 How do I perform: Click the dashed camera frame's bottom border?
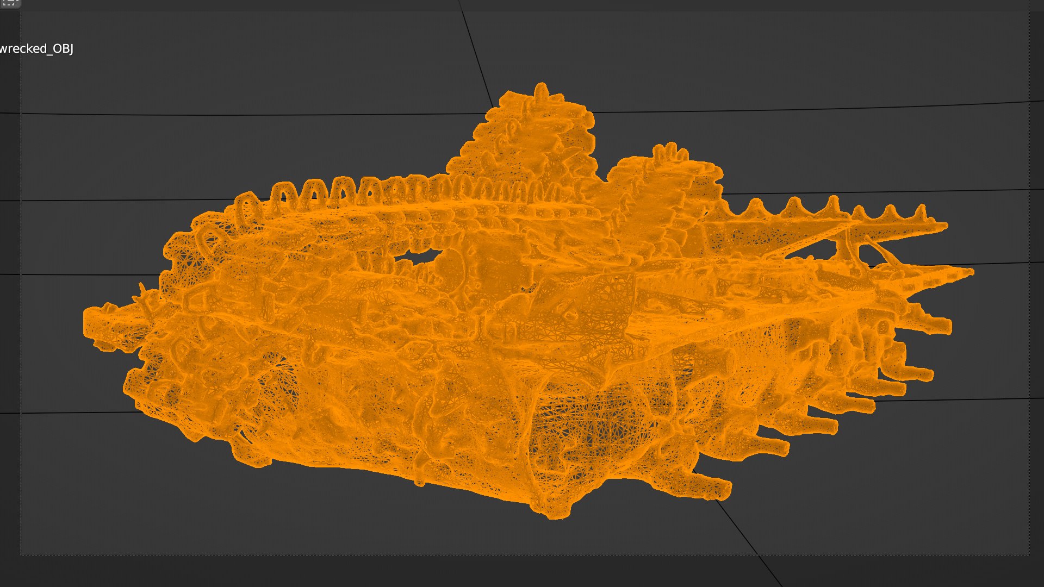[x=381, y=555]
